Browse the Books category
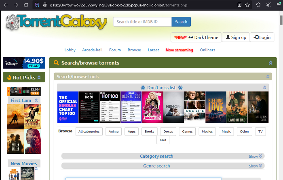Viewport: 283px width, 180px height. point(150,131)
